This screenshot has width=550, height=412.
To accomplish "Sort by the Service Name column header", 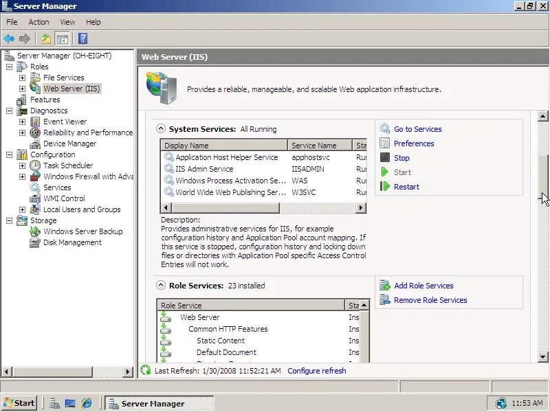I will pos(320,145).
